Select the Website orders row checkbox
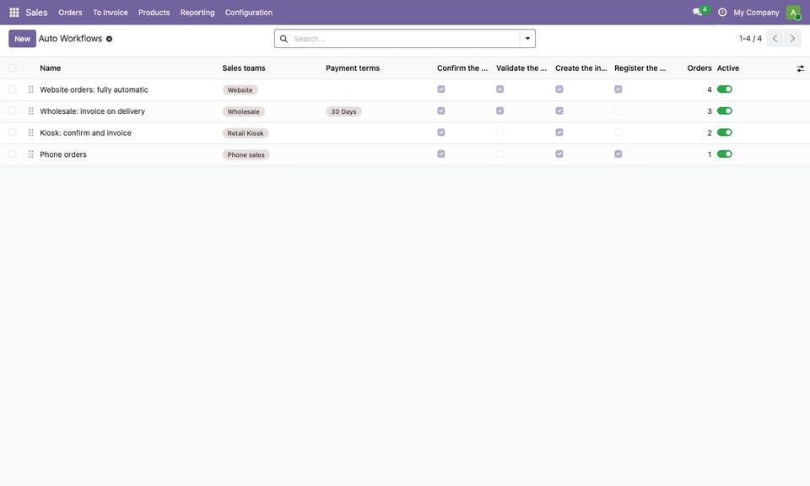 [13, 89]
